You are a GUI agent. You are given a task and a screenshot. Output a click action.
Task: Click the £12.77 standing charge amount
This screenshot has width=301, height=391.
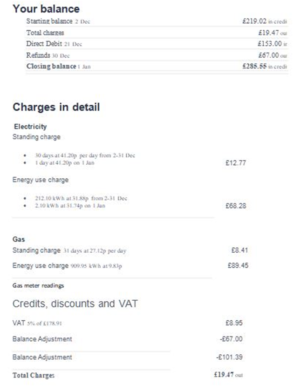tap(236, 163)
